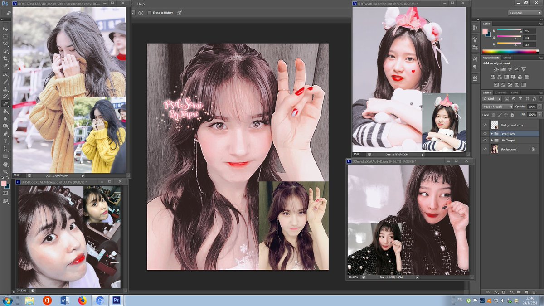
Task: Select the Move tool
Action: (x=6, y=29)
